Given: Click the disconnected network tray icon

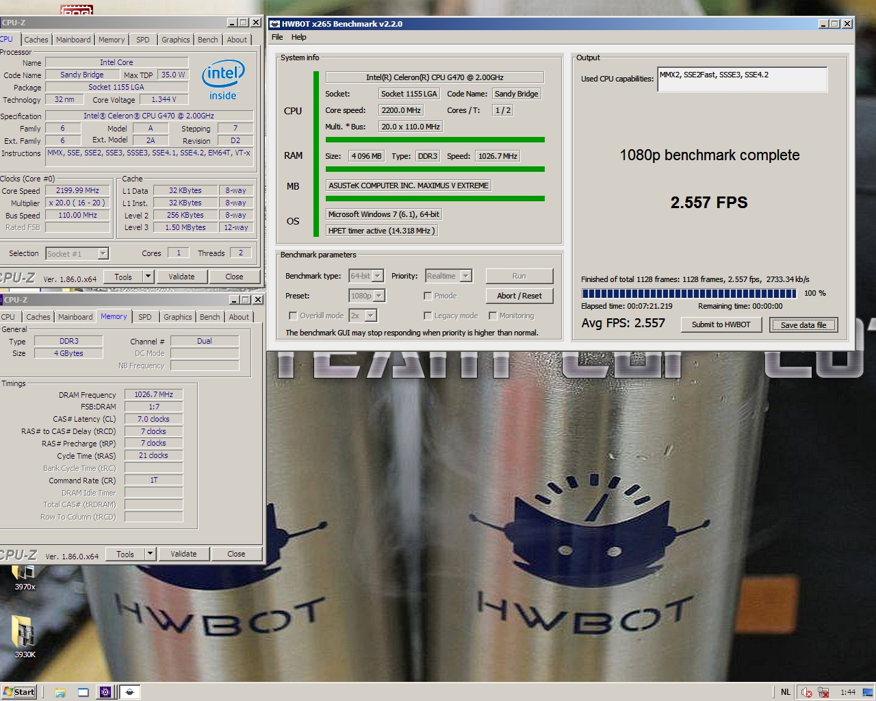Looking at the screenshot, I should pos(823,692).
